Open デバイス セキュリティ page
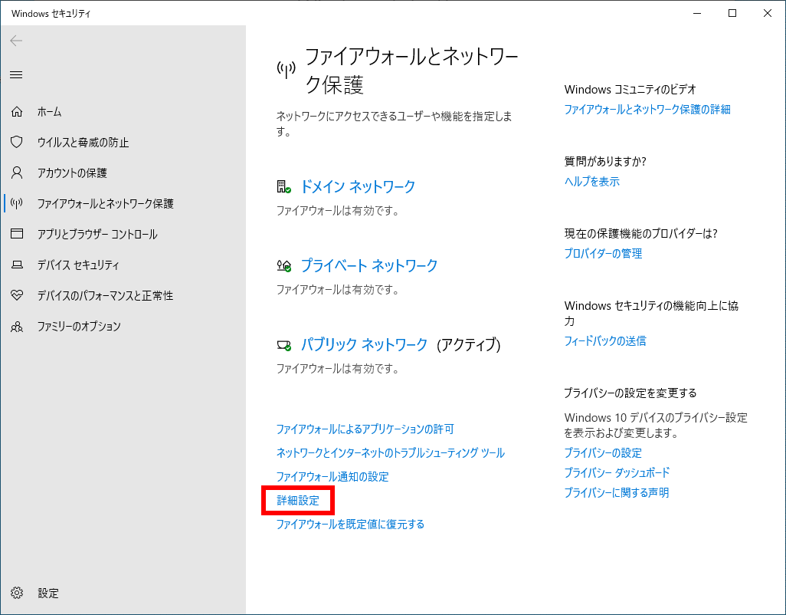 click(x=78, y=265)
